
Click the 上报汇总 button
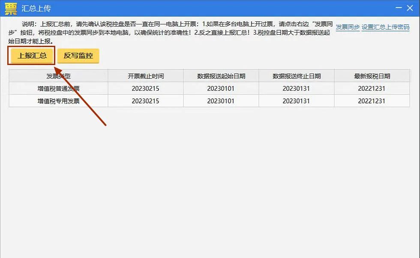(32, 56)
